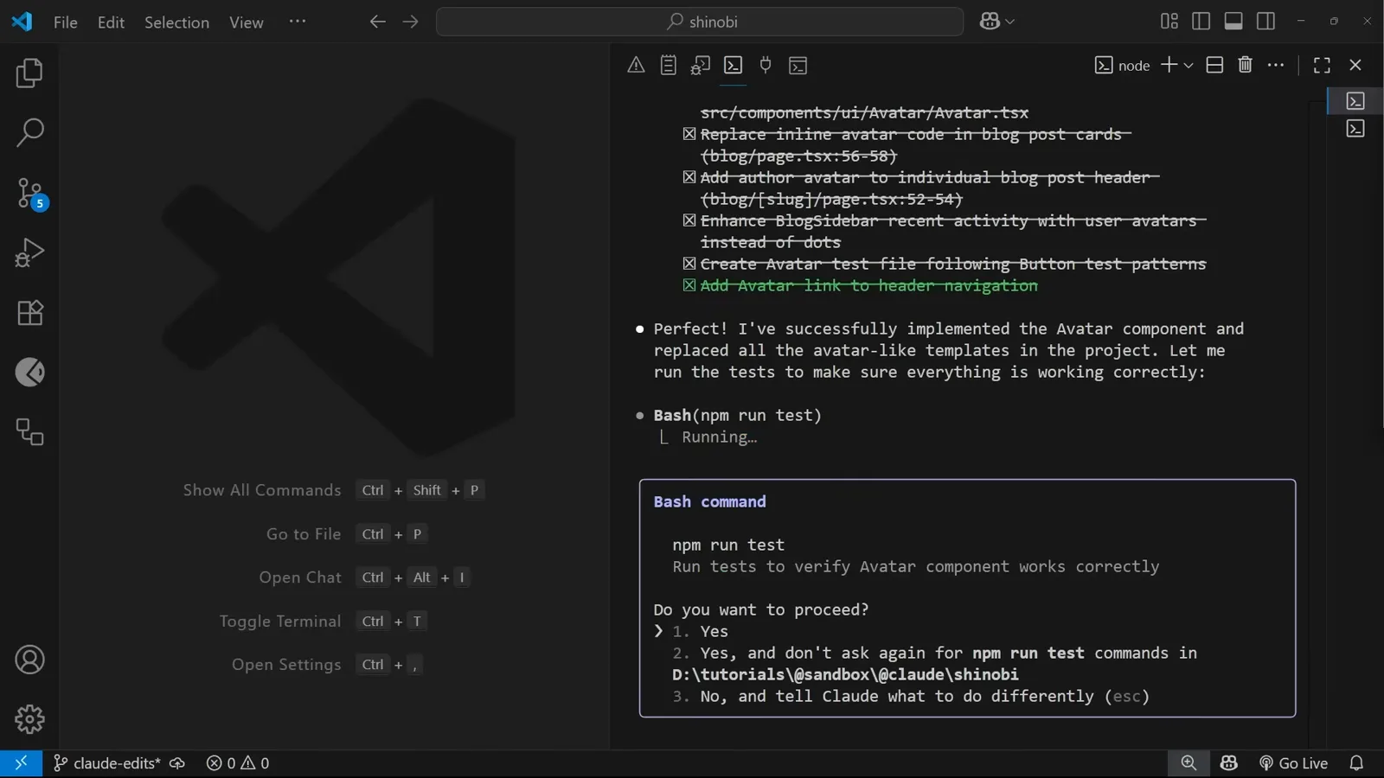Switch to the Ports panel plug icon
Screen dimensions: 1384x778
coord(766,65)
